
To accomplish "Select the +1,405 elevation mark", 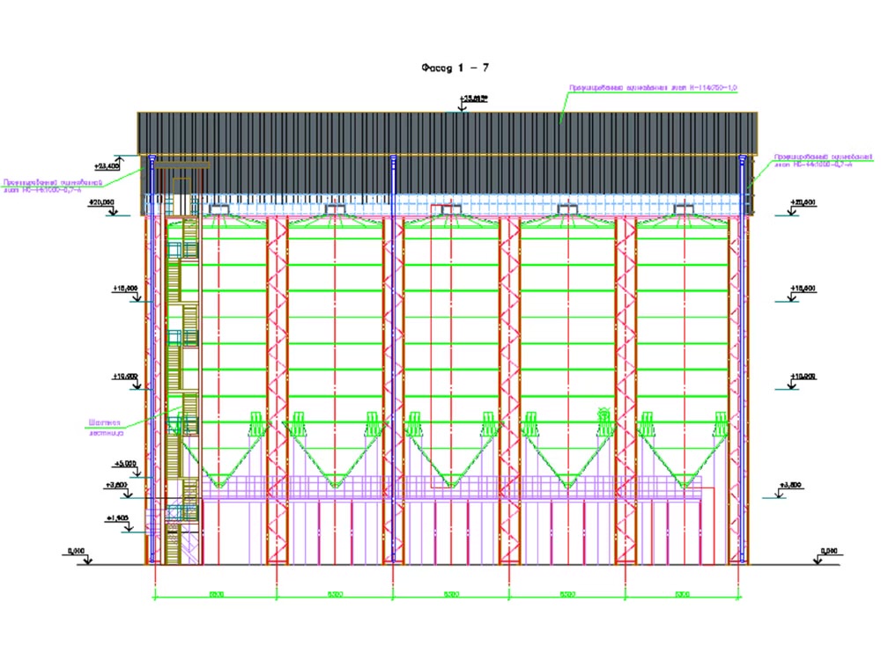I will pyautogui.click(x=117, y=518).
